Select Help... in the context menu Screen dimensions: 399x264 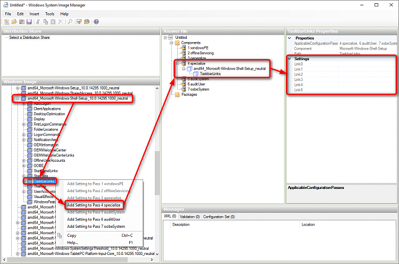click(x=99, y=243)
